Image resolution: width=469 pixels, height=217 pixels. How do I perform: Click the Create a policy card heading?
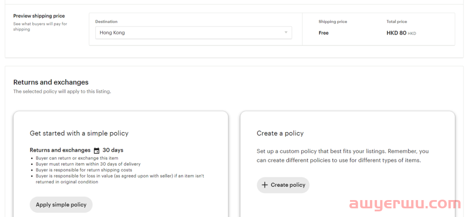click(x=280, y=133)
